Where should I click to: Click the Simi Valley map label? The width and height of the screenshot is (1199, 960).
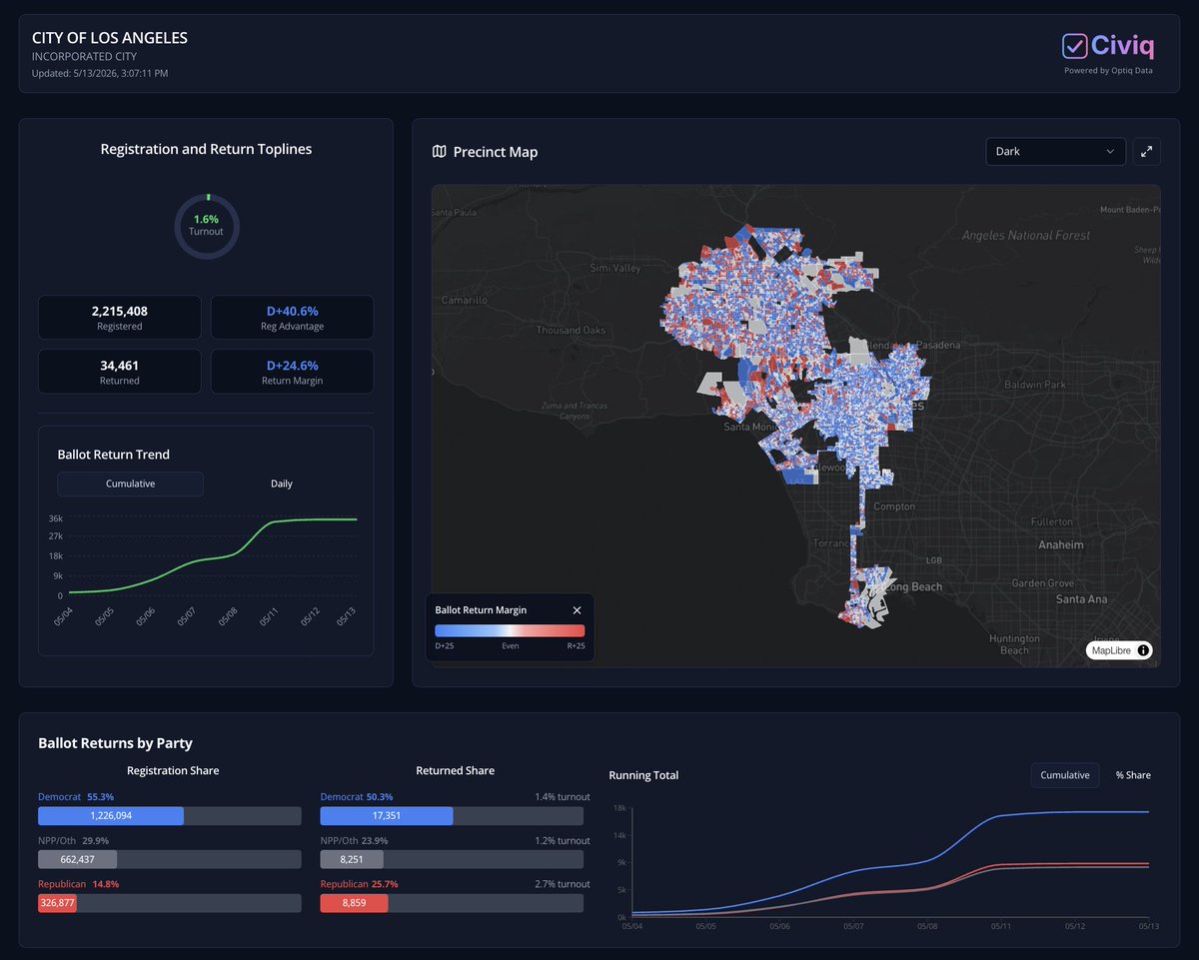click(615, 268)
